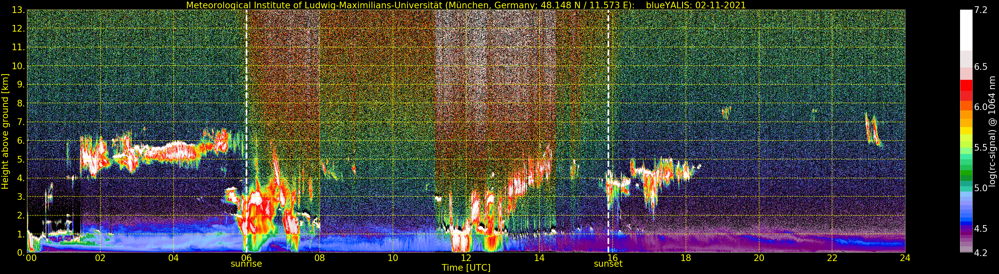
Task: Click the "12" time axis tick label
Action: click(466, 258)
